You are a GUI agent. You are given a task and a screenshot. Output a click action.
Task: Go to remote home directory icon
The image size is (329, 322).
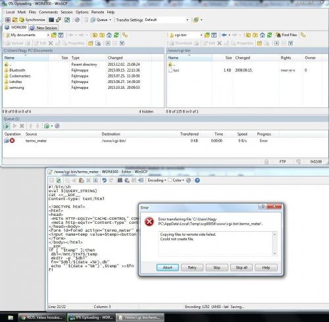click(x=263, y=35)
